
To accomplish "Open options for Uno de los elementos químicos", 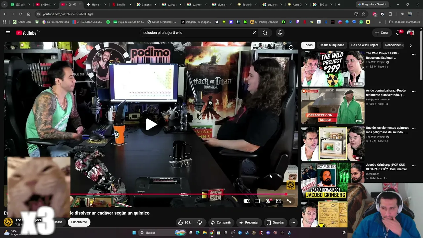I will point(414,129).
